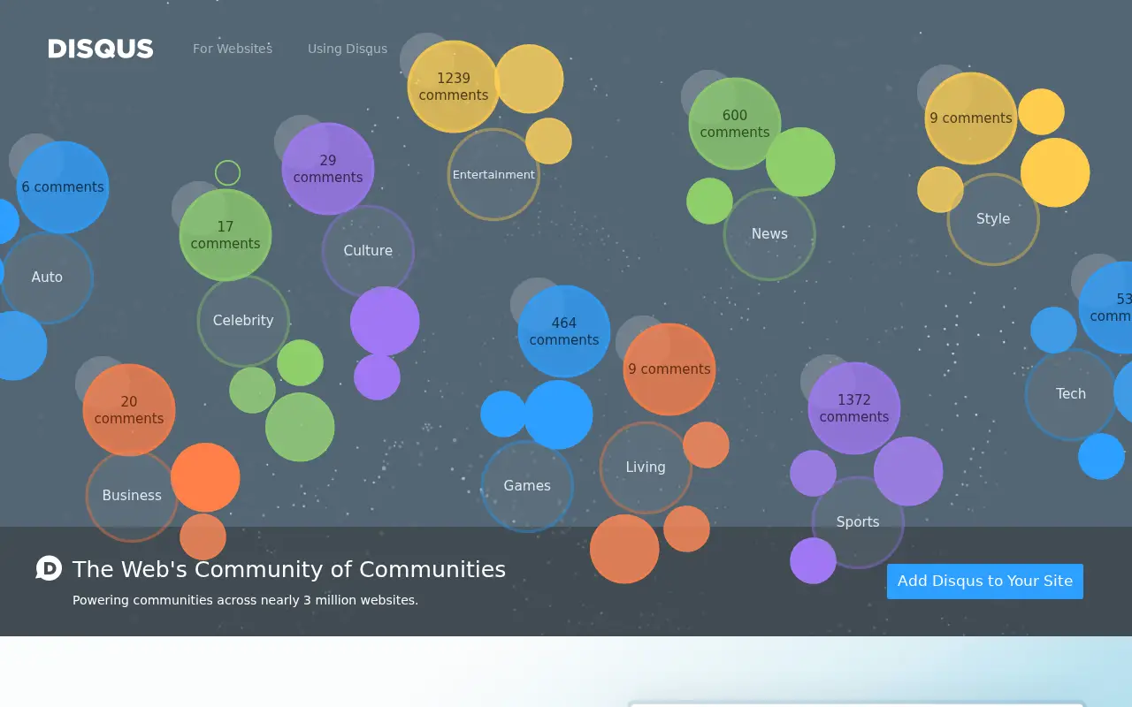Click The Web's Community of Communities heading
This screenshot has height=707, width=1132.
289,569
